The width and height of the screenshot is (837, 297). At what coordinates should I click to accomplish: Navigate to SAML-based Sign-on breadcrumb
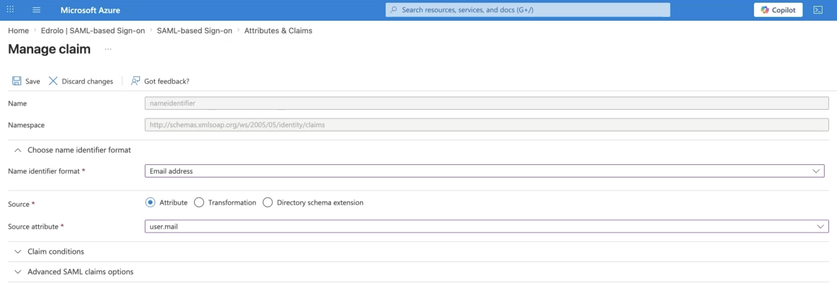194,31
